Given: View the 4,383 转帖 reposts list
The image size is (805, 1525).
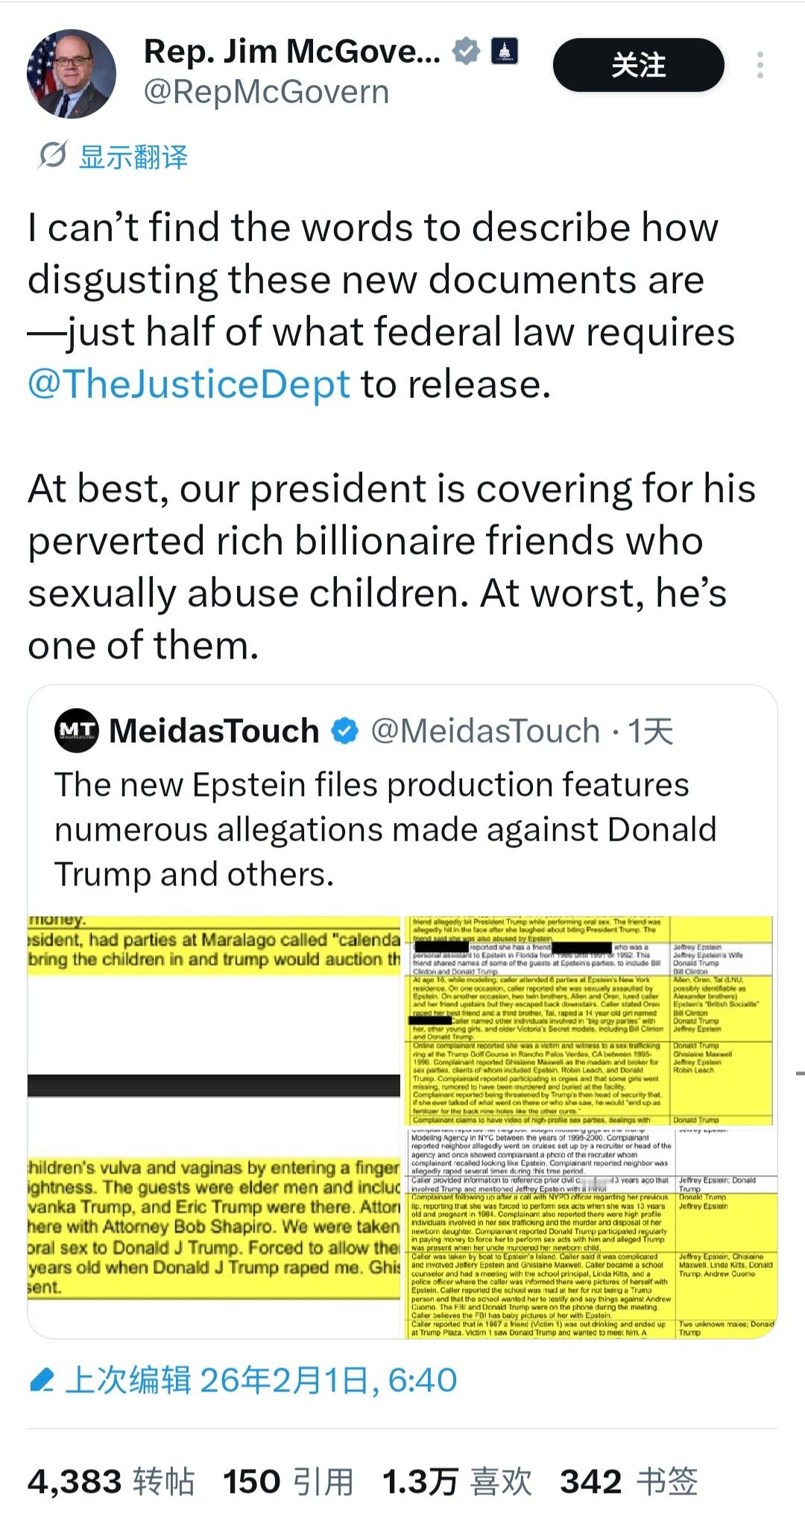Looking at the screenshot, I should 111,1482.
